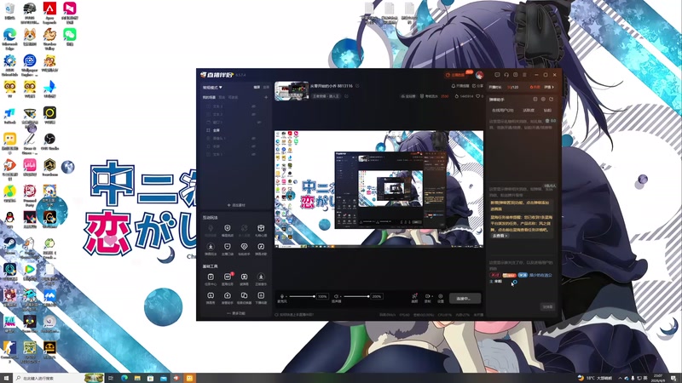The height and width of the screenshot is (383, 682).
Task: Open the microphone device dropdown arrow
Action: pyautogui.click(x=286, y=296)
